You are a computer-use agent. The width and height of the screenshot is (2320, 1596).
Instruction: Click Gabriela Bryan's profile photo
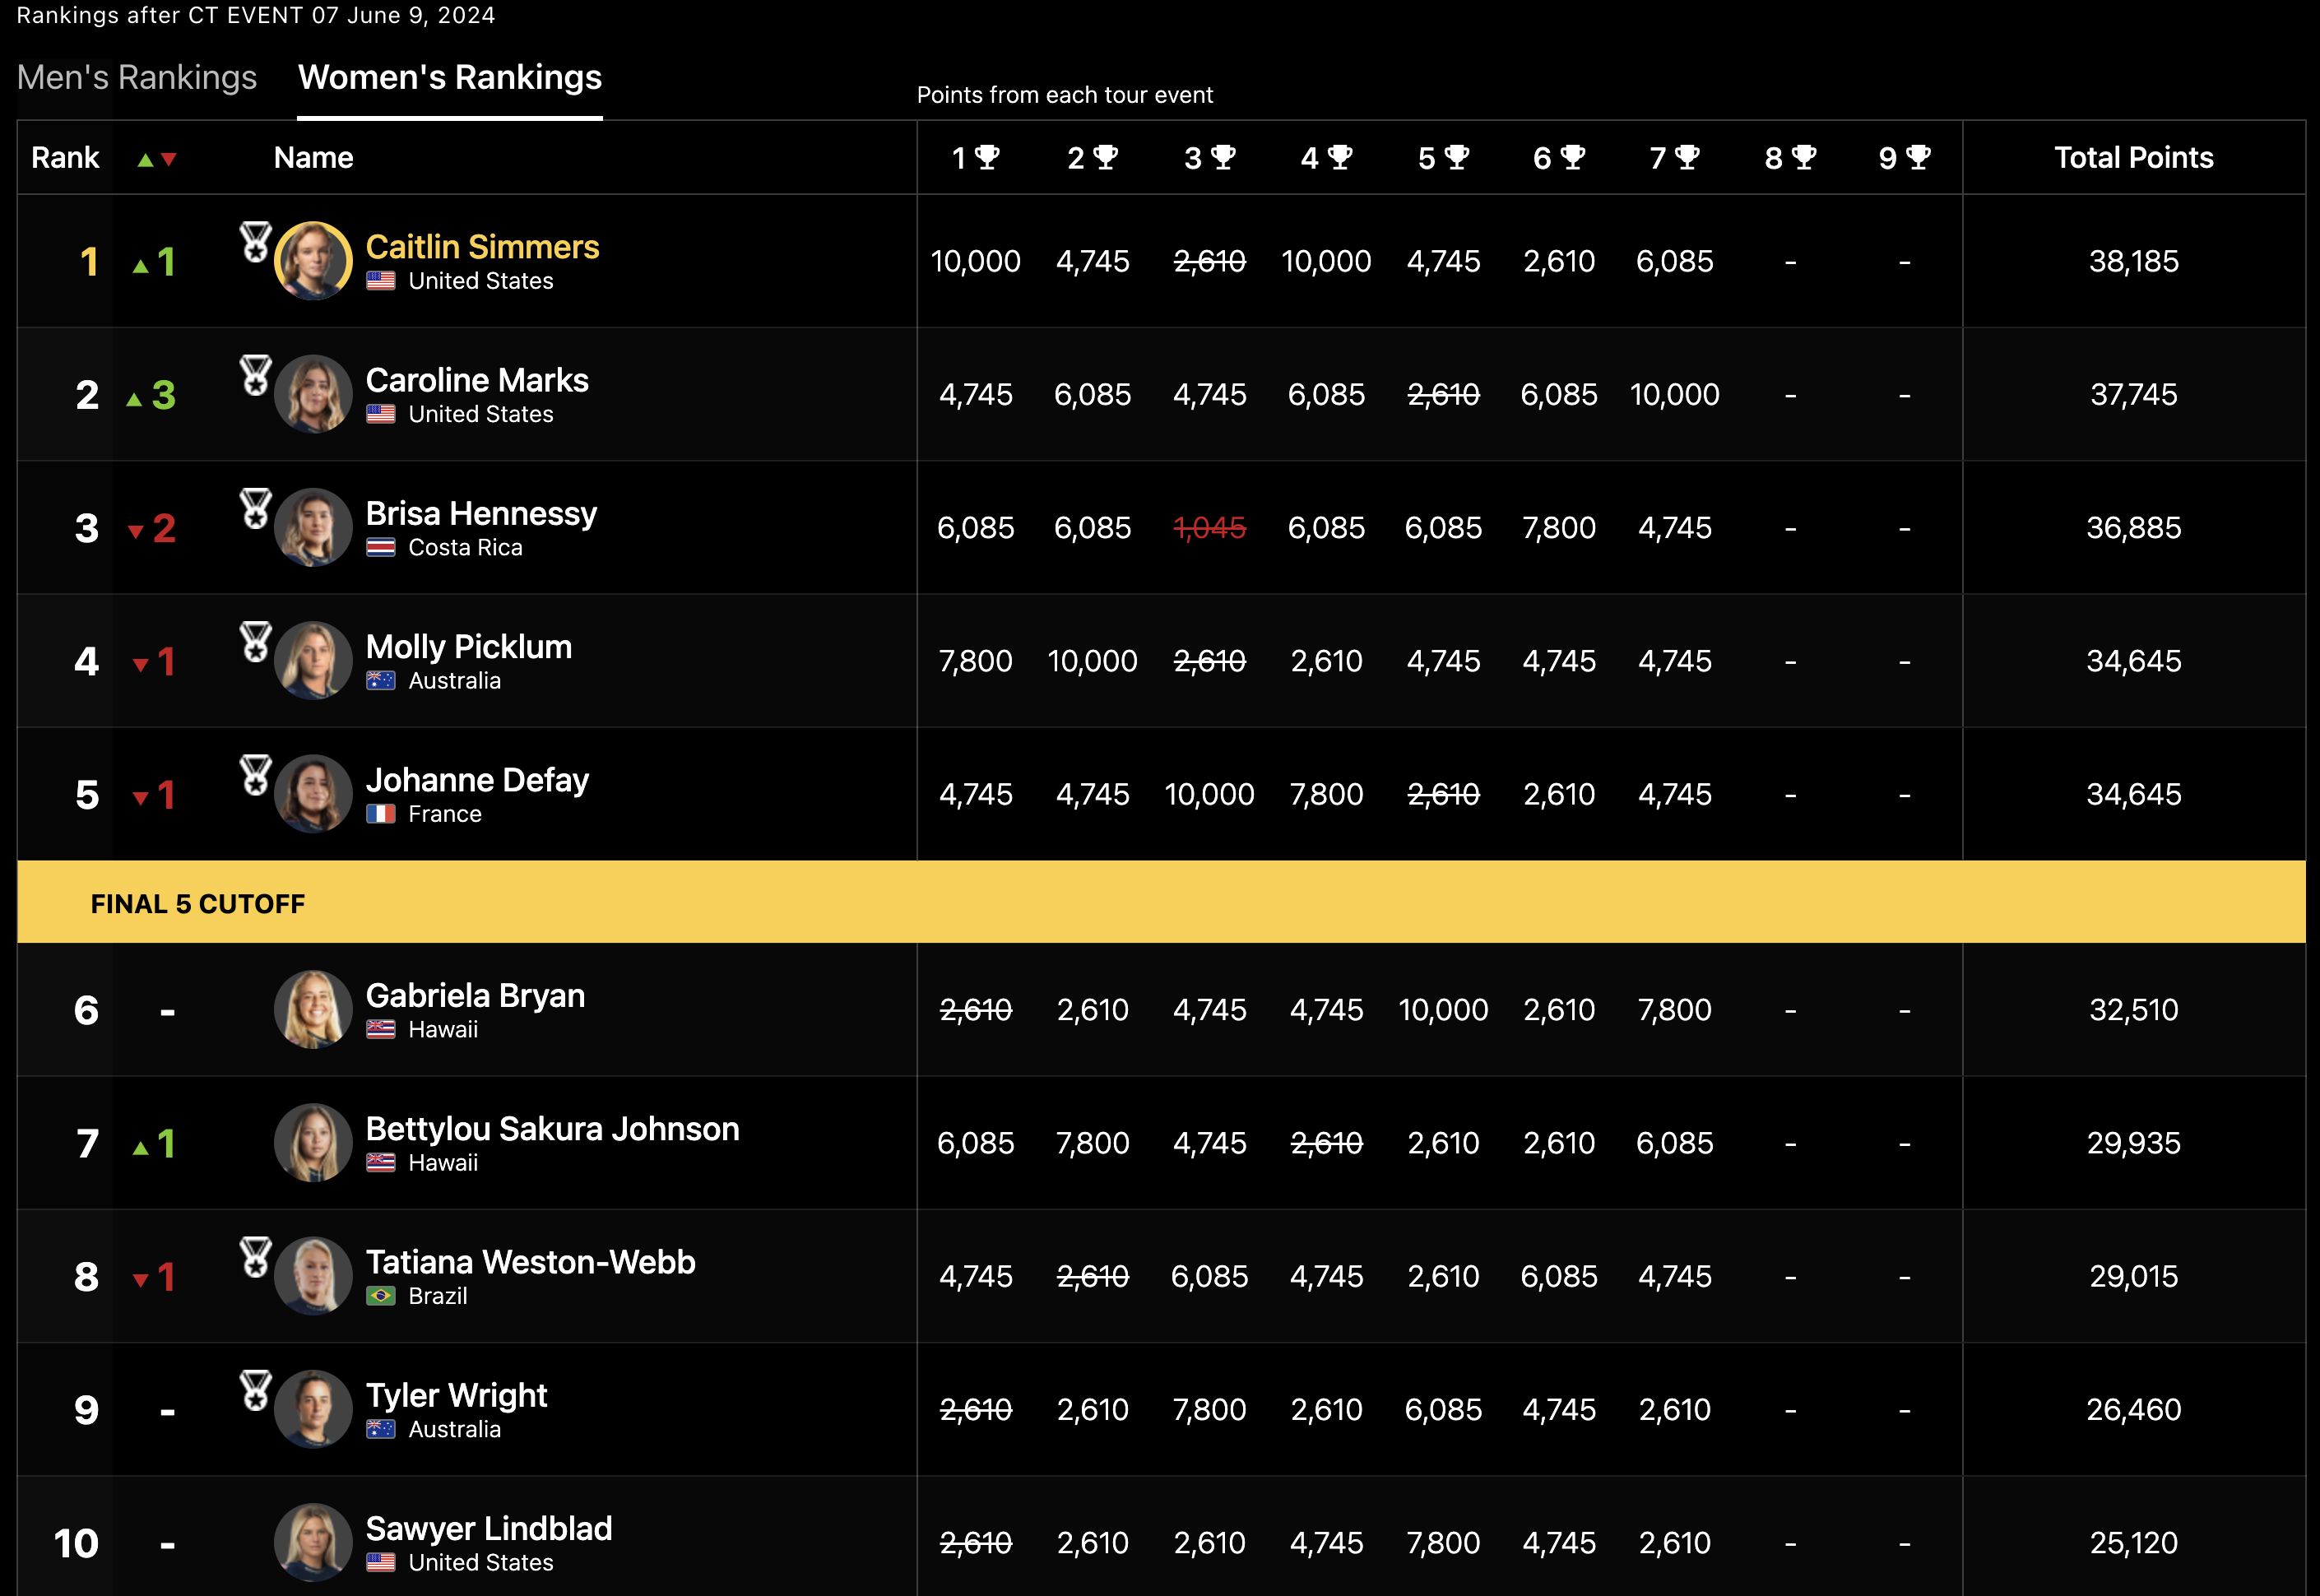[313, 1009]
